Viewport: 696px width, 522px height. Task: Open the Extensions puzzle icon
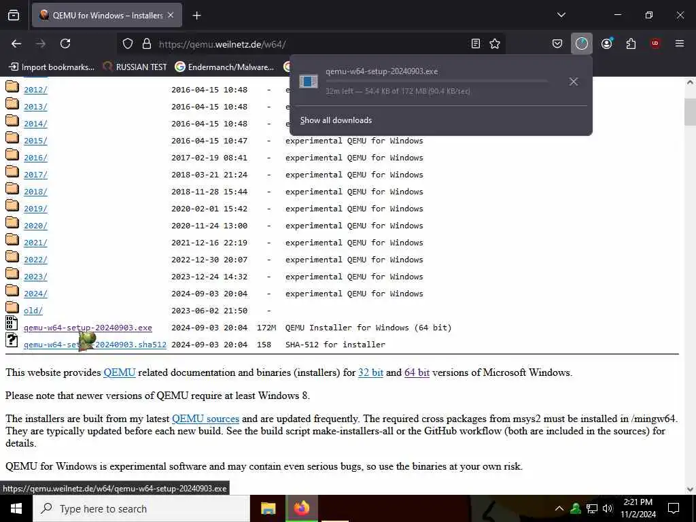click(x=631, y=43)
